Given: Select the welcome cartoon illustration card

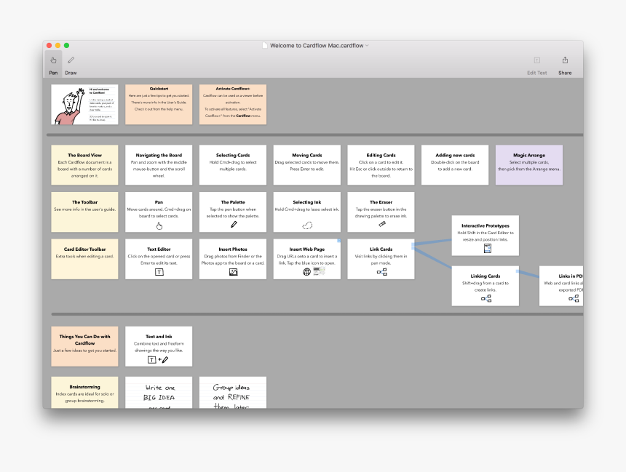Looking at the screenshot, I should pos(84,105).
